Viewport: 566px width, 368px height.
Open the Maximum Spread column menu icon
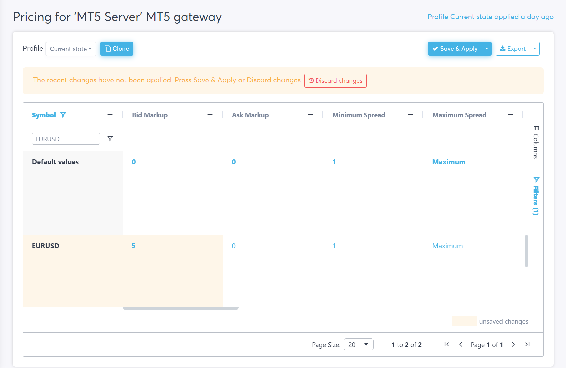(x=510, y=115)
